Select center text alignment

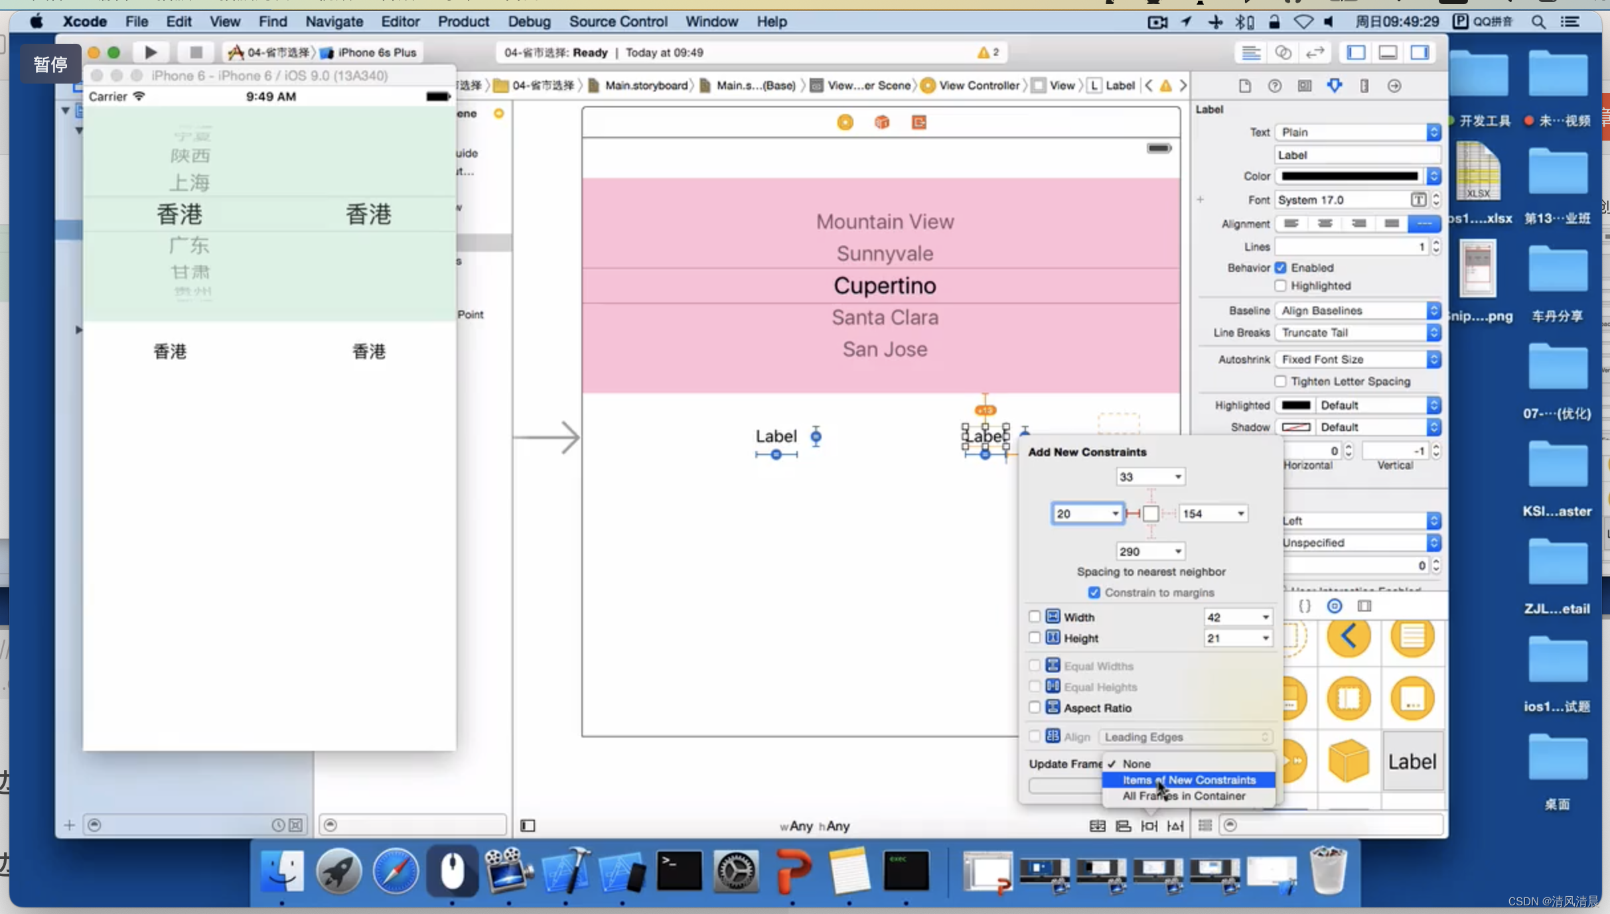1325,224
